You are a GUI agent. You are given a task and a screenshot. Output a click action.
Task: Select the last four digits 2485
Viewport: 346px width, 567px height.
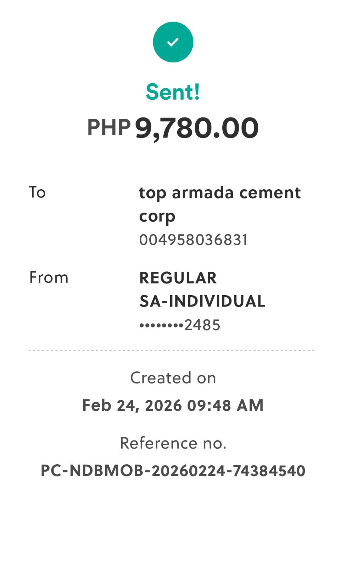202,325
